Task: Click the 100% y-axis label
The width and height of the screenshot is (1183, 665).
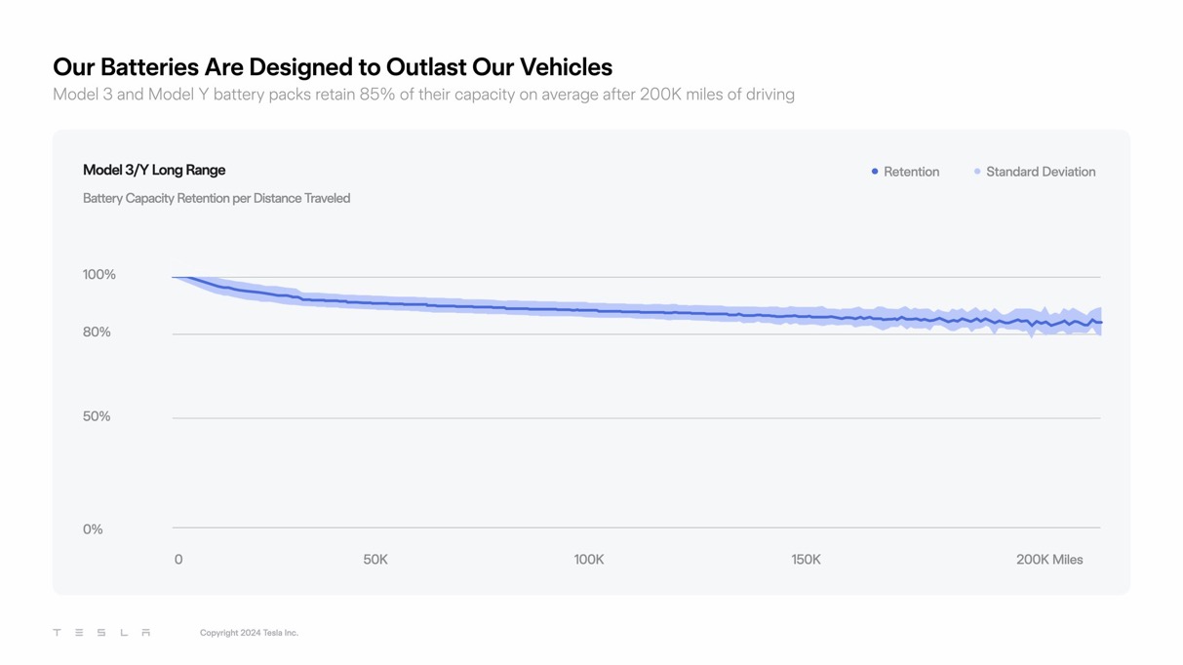Action: [99, 275]
